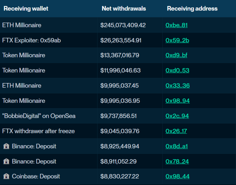The image size is (236, 185).
Task: Click the 0x26..17 address link
Action: point(176,131)
